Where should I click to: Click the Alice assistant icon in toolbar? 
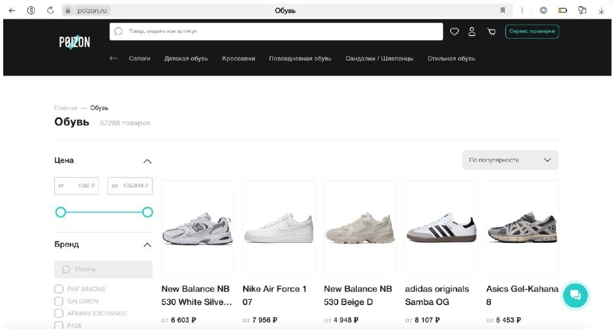click(543, 10)
